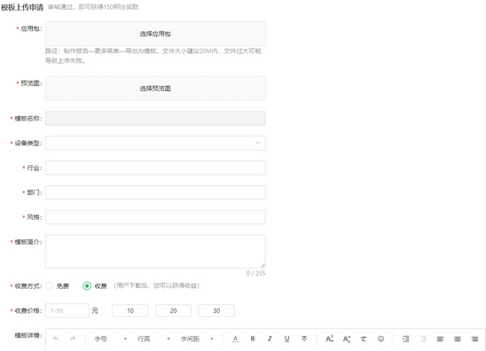Apply subscript formatting
486x351 pixels.
347,339
